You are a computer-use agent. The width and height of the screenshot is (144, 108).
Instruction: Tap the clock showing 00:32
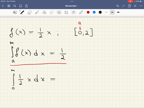[3, 1]
